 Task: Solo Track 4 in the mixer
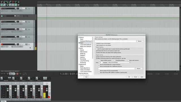(x=42, y=89)
